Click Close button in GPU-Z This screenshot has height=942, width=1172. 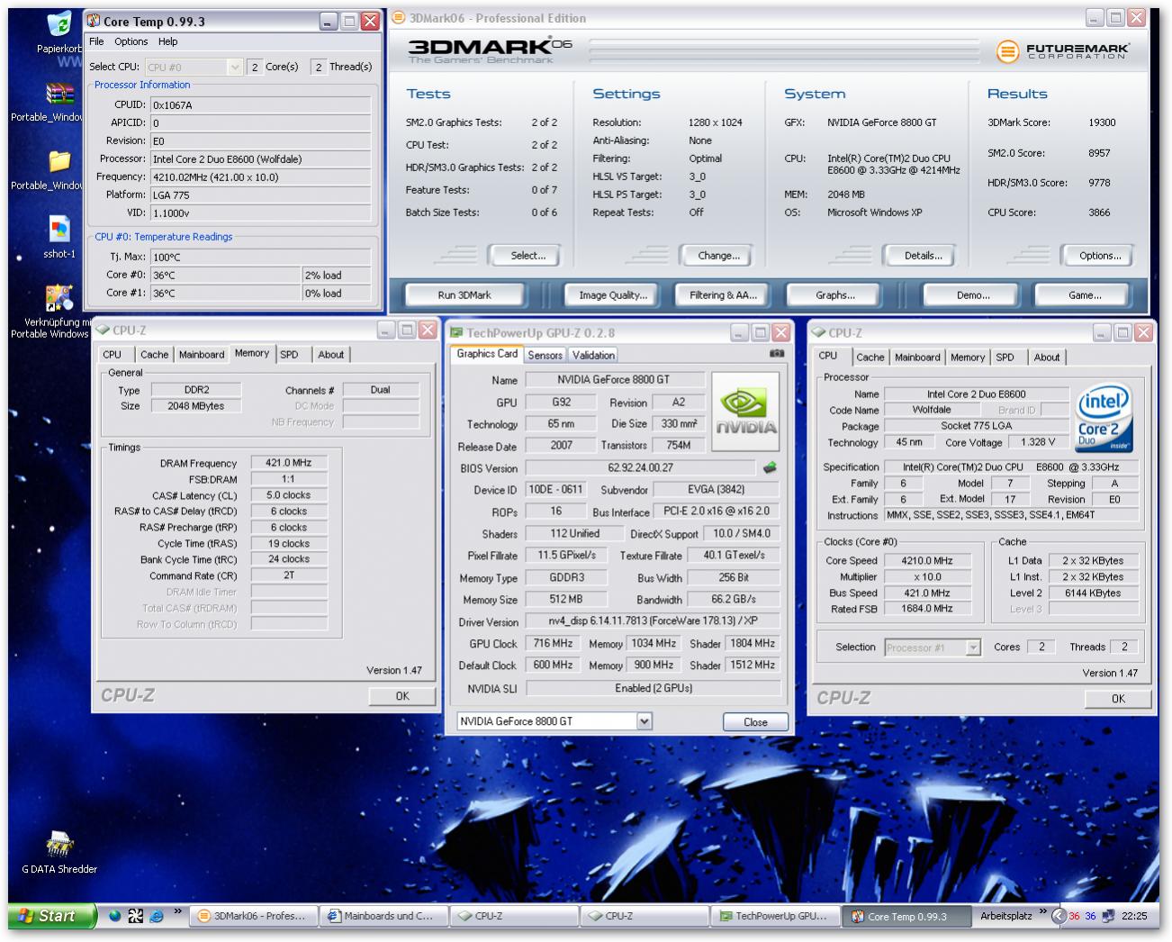pos(755,722)
